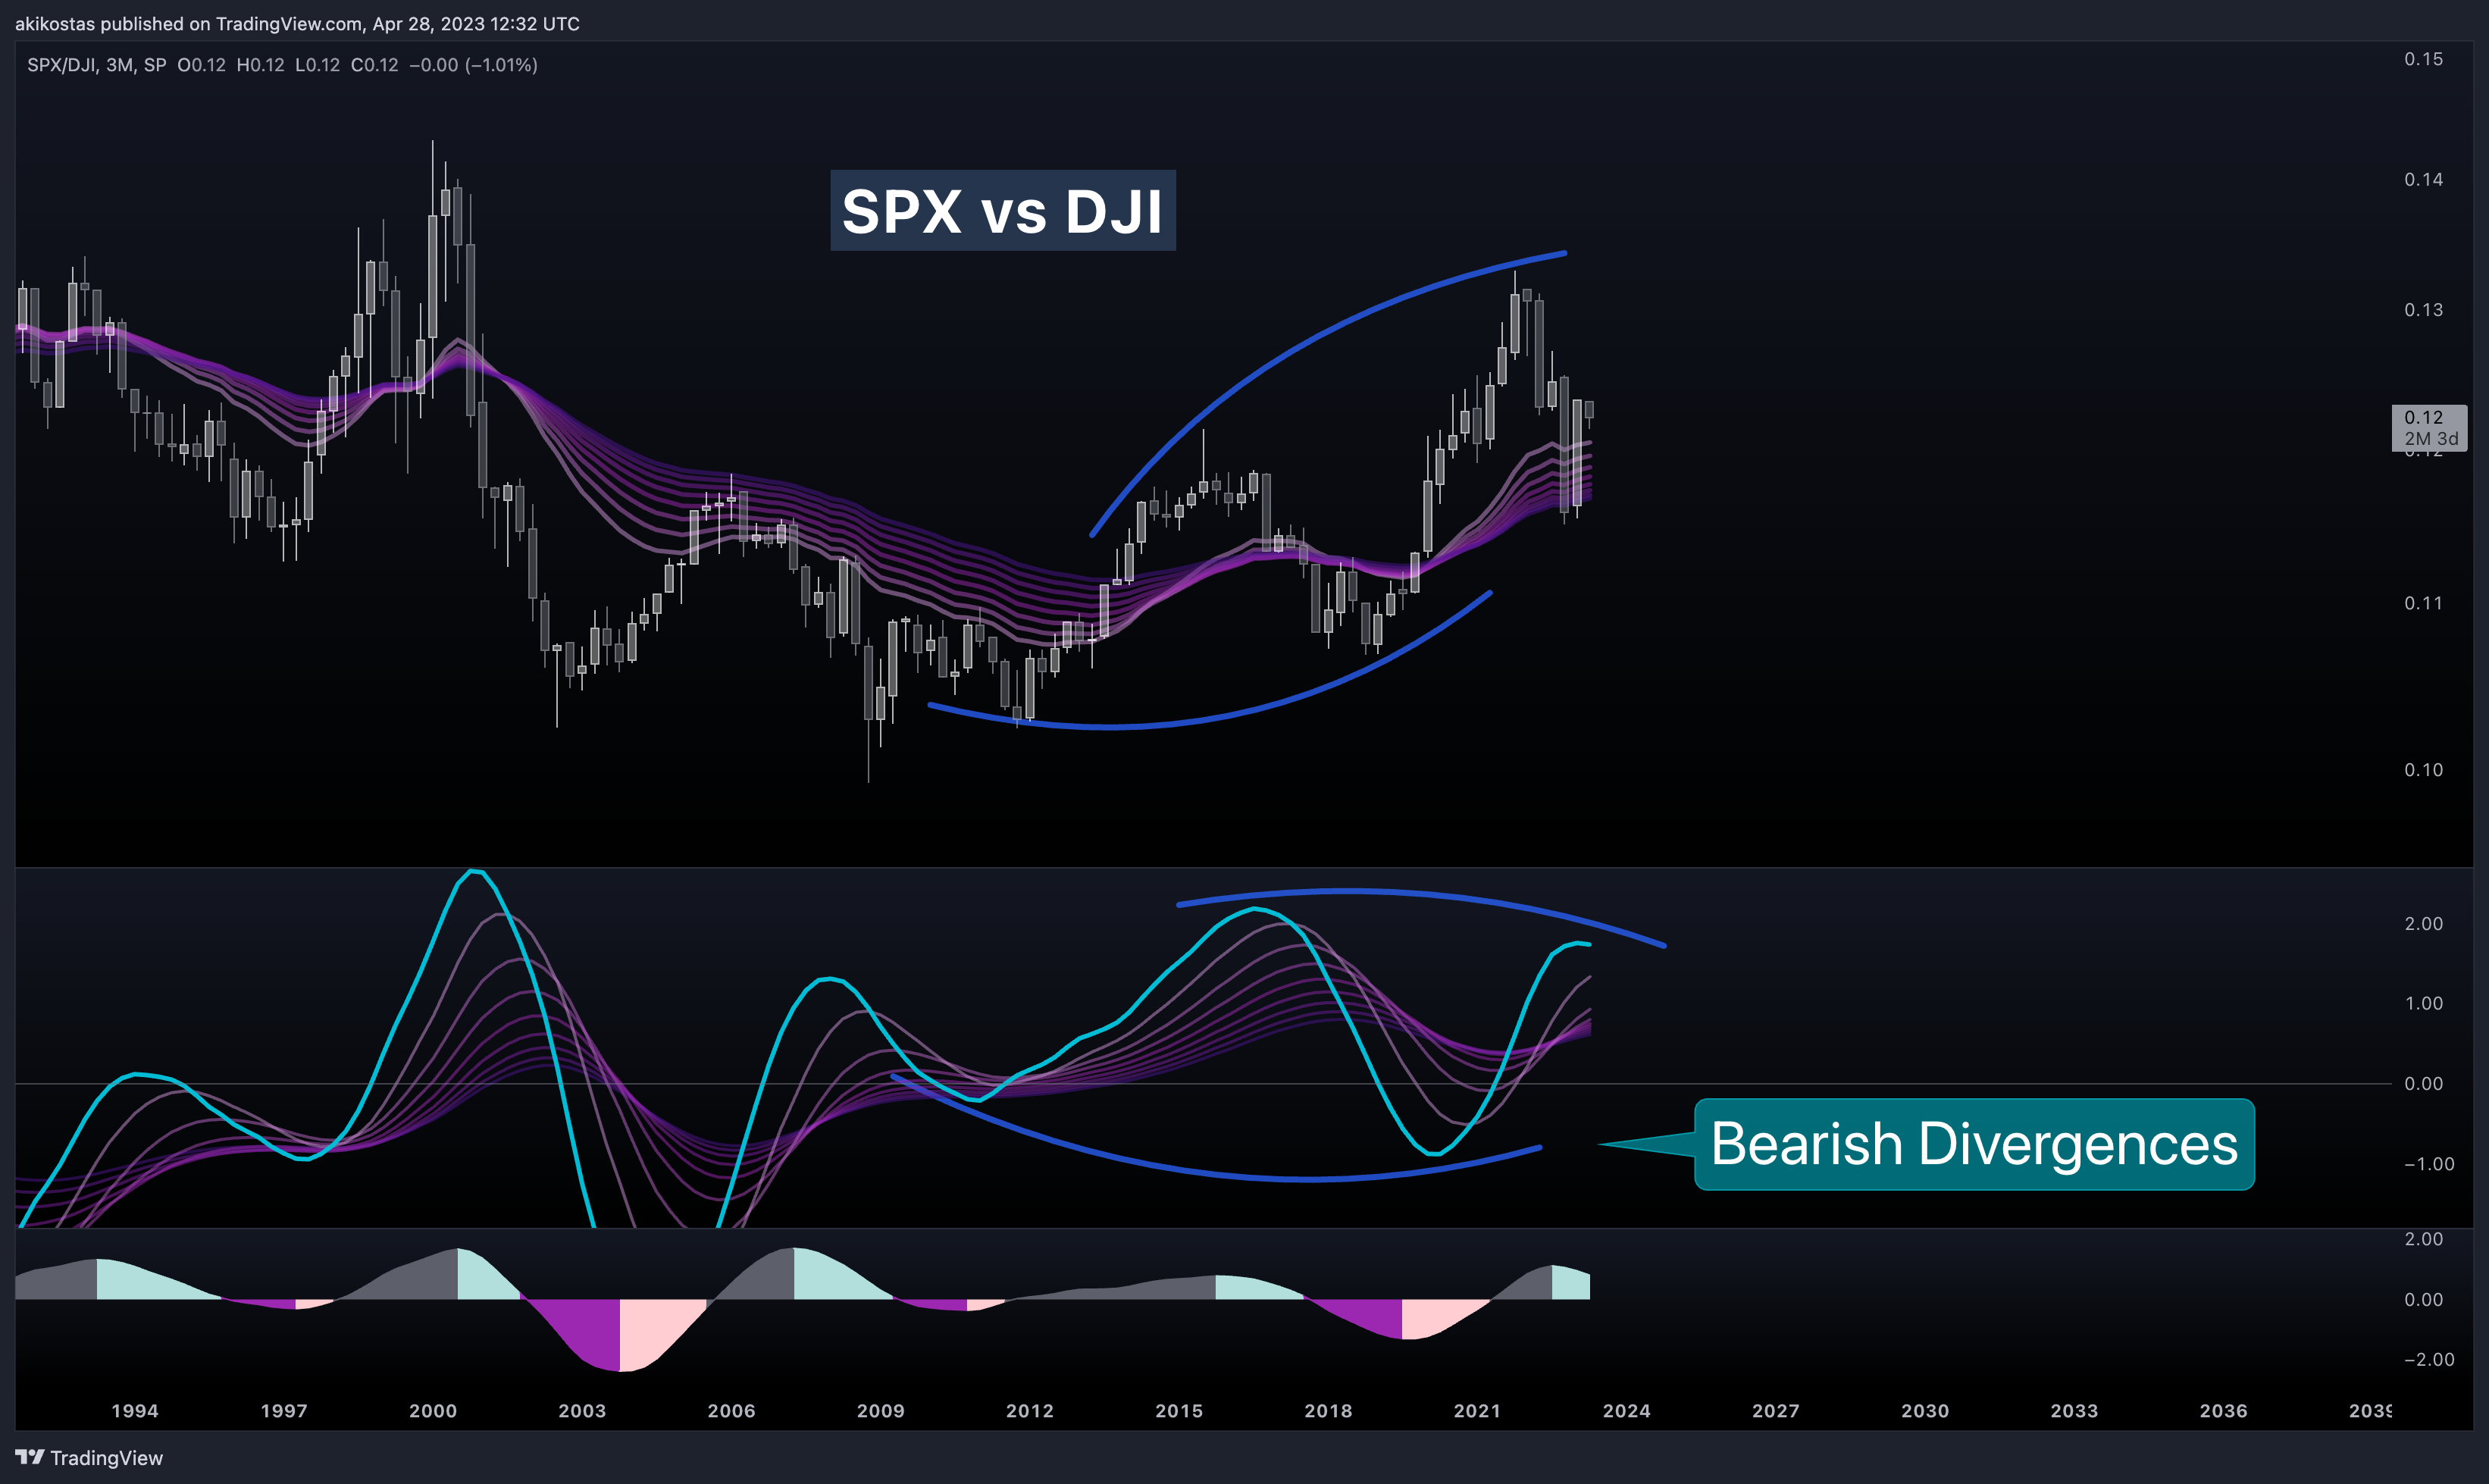Click the 2036 time axis label
This screenshot has width=2489, height=1484.
click(2224, 1410)
